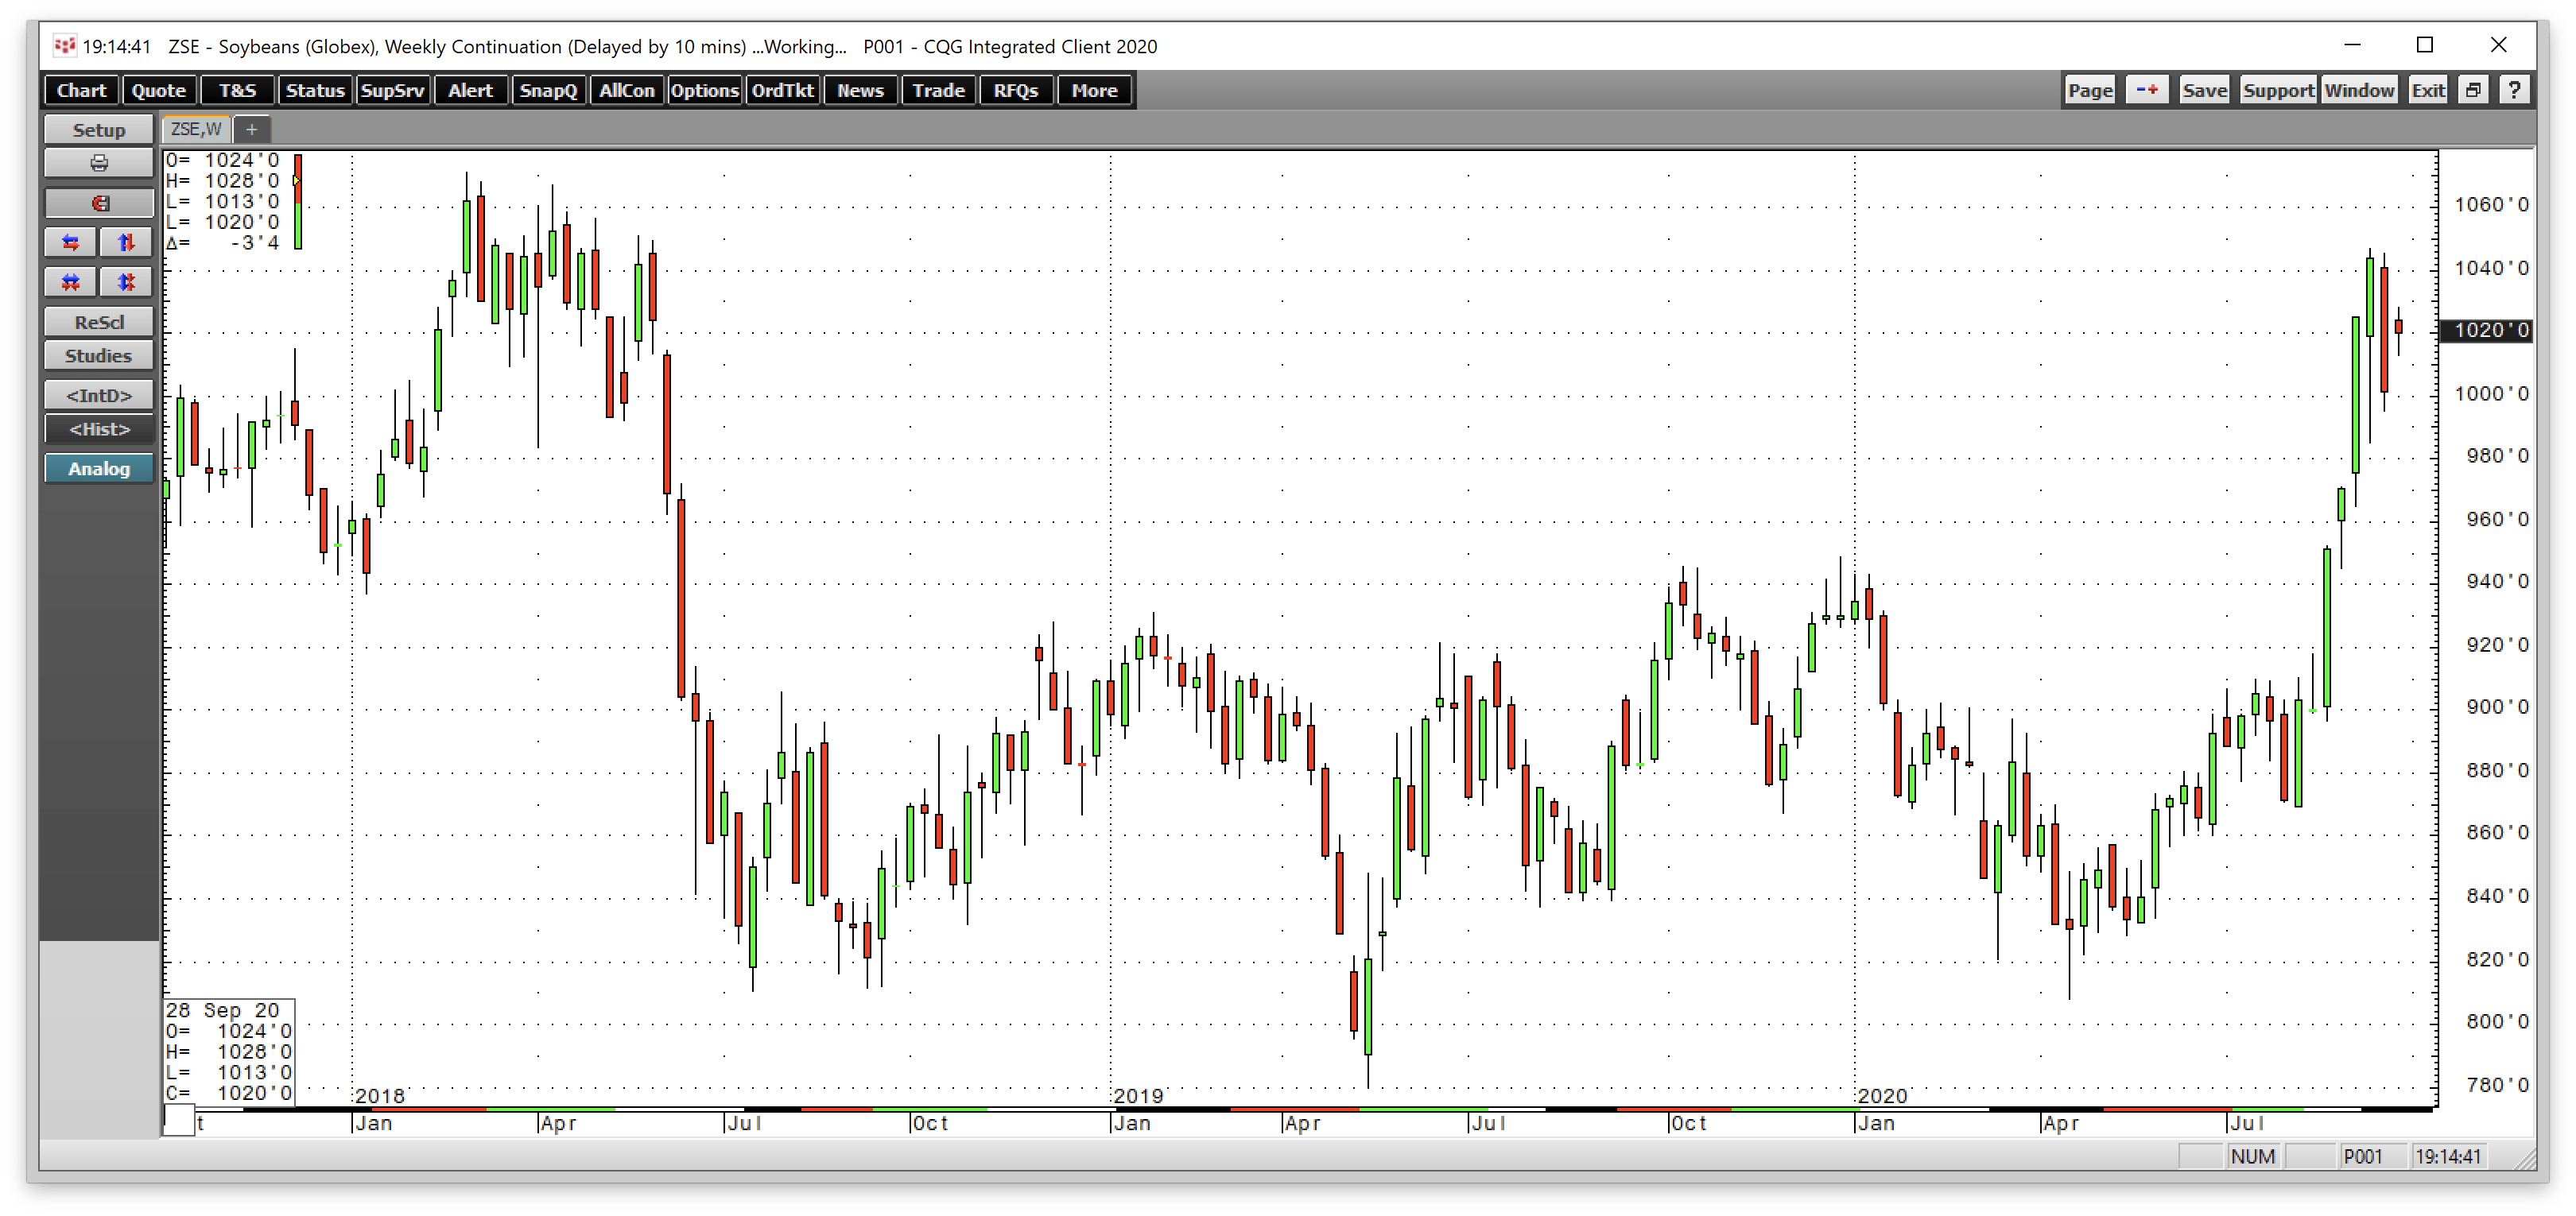Click the 2019 year label on timeline
2576x1216 pixels.
(x=1138, y=1096)
